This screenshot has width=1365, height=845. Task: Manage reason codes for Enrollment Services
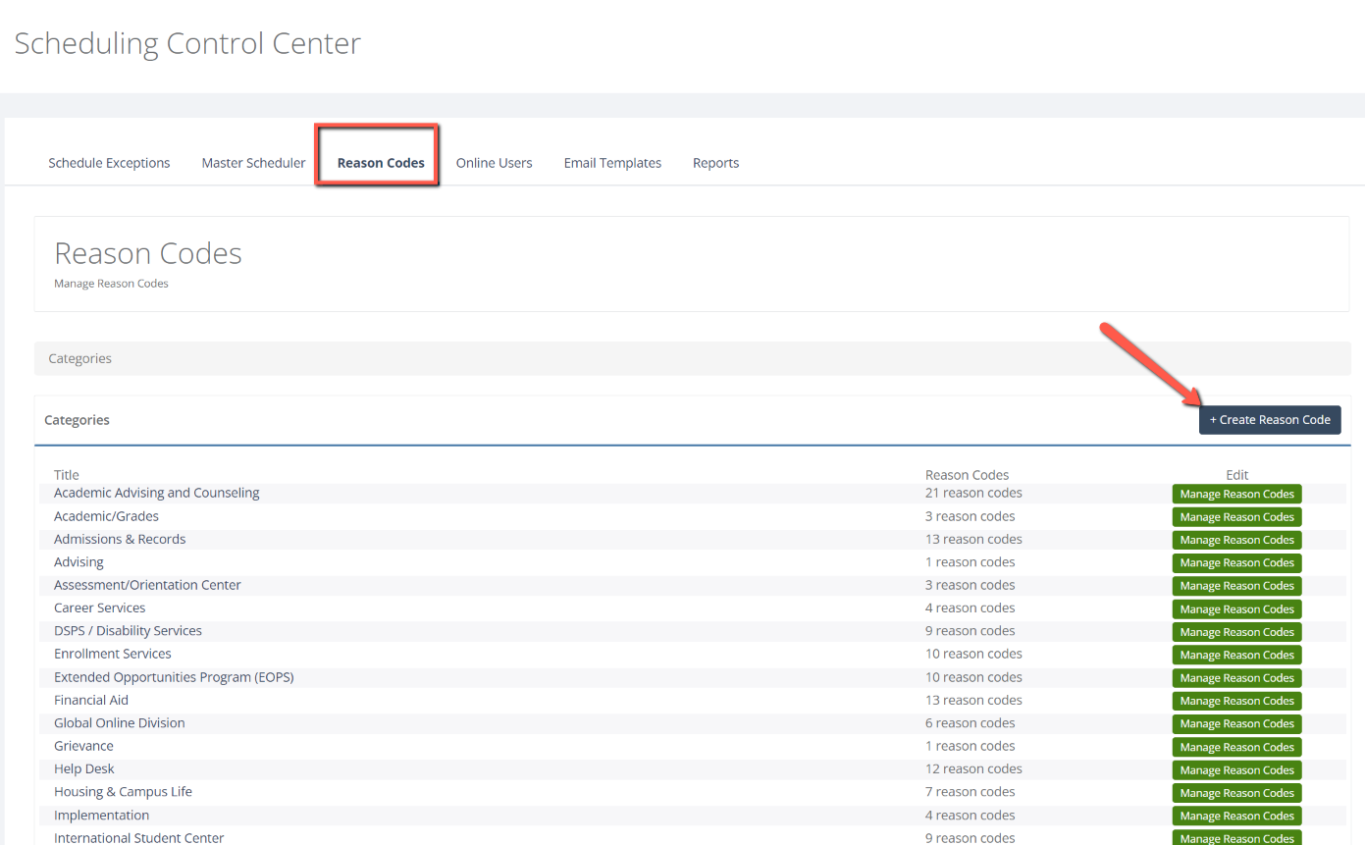click(1236, 655)
